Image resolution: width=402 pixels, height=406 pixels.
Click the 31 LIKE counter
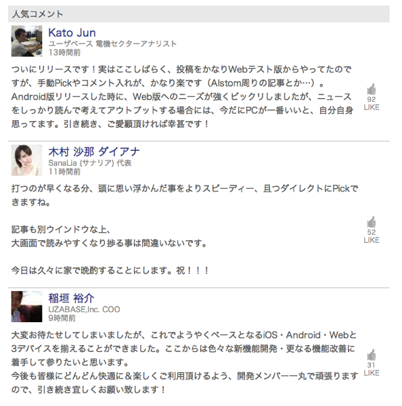[x=371, y=369]
